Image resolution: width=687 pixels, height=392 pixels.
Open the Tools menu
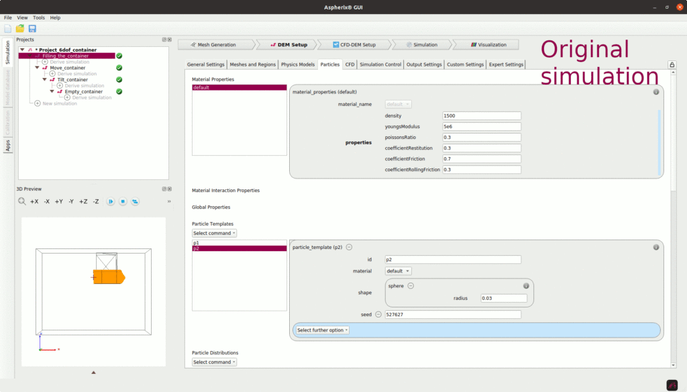click(39, 17)
